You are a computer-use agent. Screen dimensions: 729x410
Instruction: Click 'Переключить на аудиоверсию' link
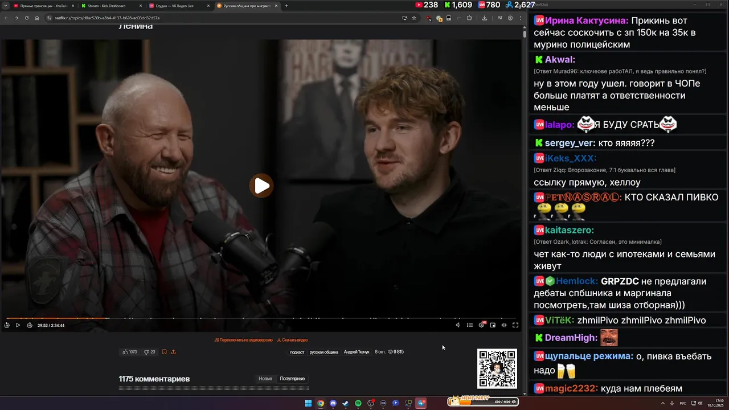point(244,340)
